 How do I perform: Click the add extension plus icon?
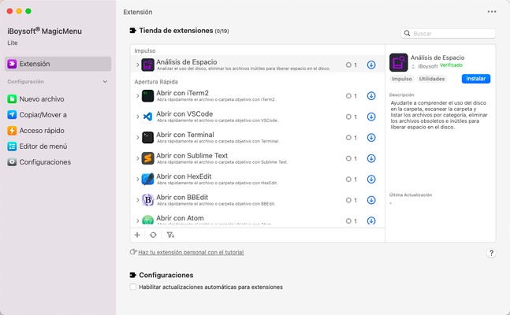(x=137, y=235)
